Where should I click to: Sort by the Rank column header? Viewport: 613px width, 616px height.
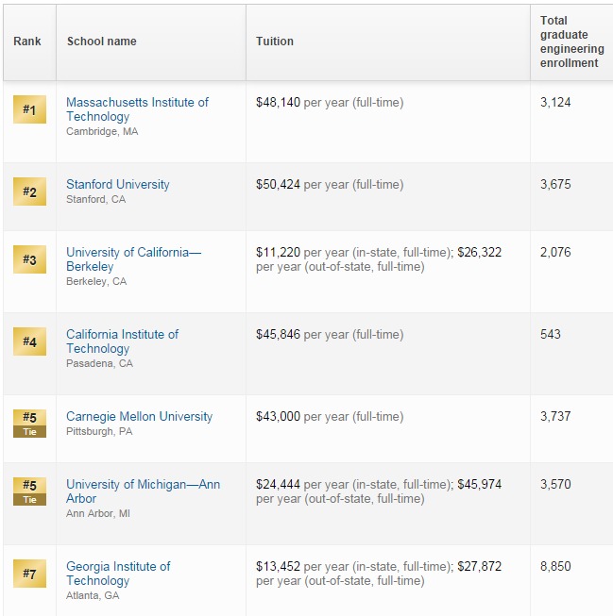click(x=27, y=42)
